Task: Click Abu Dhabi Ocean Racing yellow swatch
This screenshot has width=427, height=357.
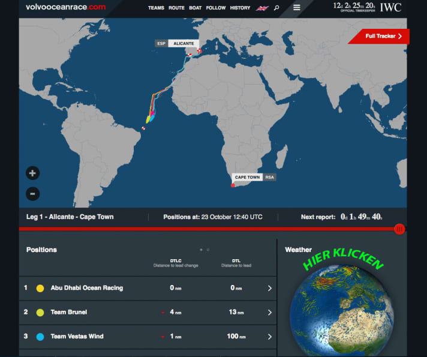Action: [40, 289]
